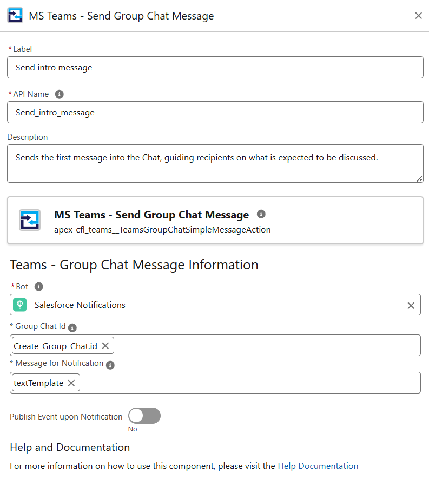
Task: Click the MS Teams icon in dialog header
Action: (15, 15)
